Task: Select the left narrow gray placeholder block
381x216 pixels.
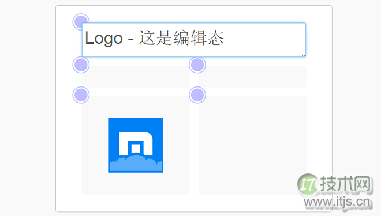Action: coord(136,76)
